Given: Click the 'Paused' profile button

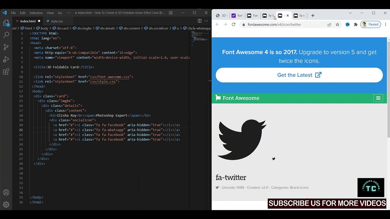Looking at the screenshot, I should coord(370,24).
